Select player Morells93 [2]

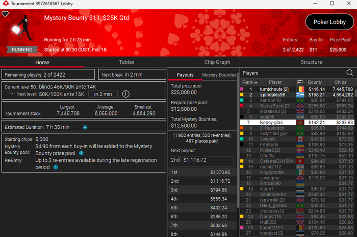[297, 111]
